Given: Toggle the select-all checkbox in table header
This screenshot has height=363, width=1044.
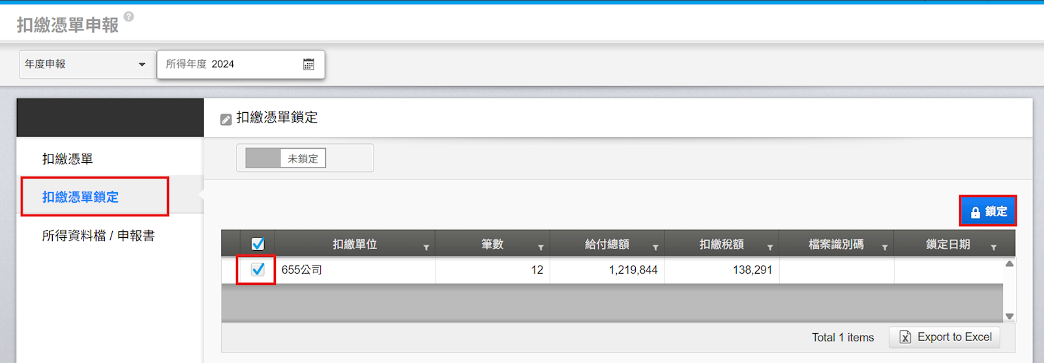Looking at the screenshot, I should pyautogui.click(x=258, y=244).
